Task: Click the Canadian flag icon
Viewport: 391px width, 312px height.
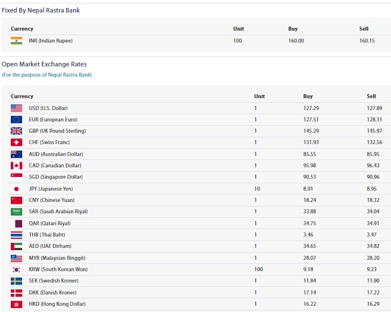Action: [x=16, y=166]
